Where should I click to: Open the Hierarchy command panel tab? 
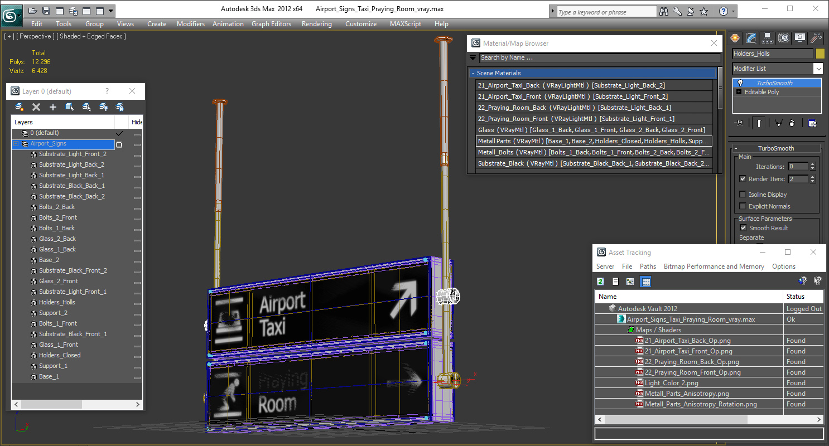click(768, 38)
